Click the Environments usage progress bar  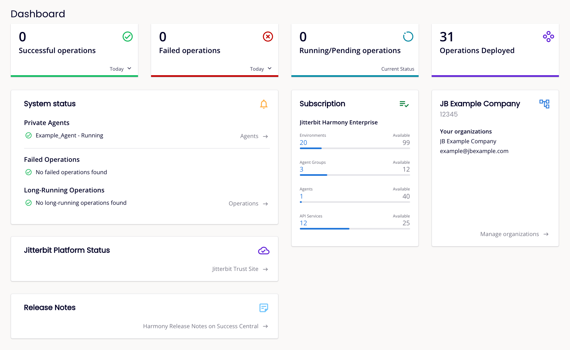(x=355, y=148)
